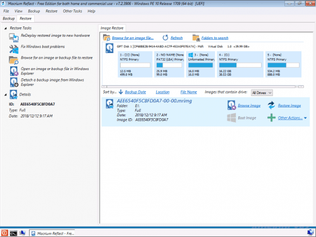Screen dimensions: 316x237
Task: Click Browse for an image or backup file
Action: (57, 58)
